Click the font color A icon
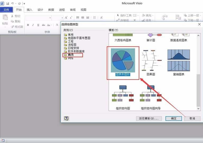The image size is (203, 143). [x=57, y=25]
